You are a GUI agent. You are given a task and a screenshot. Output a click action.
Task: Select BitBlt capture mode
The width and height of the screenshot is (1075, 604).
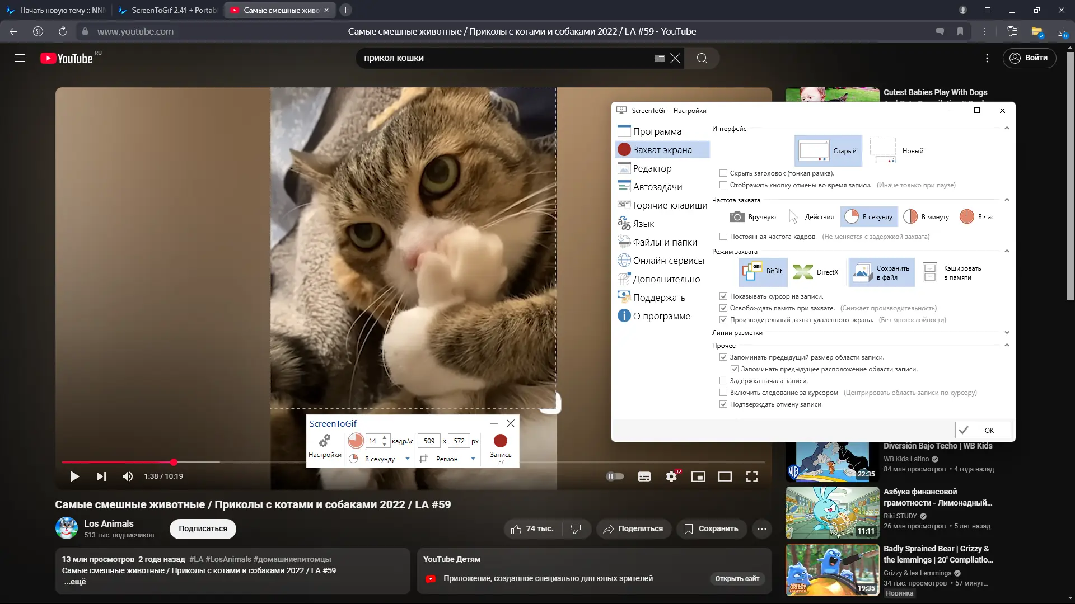pos(763,272)
